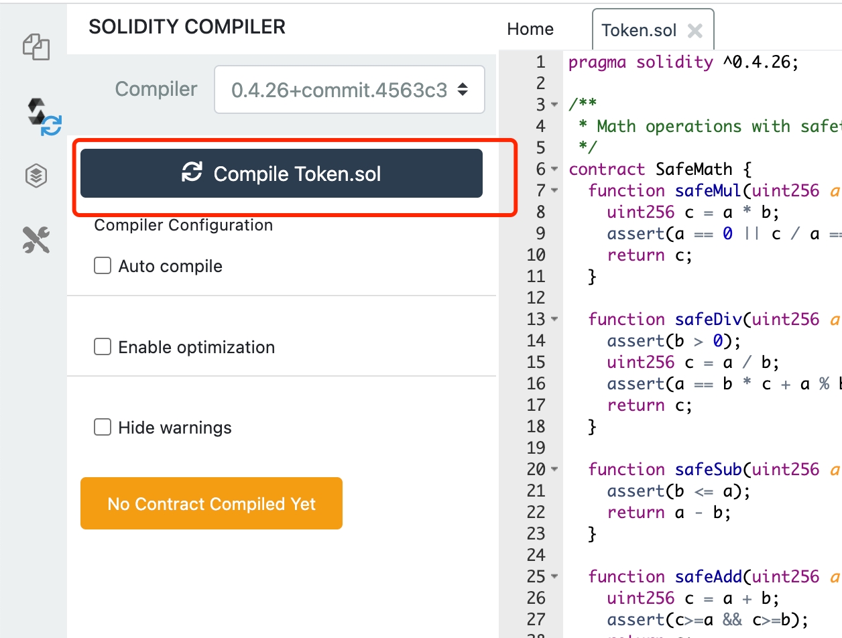The height and width of the screenshot is (638, 842).
Task: Collapse the comment block at line 3
Action: pos(554,105)
